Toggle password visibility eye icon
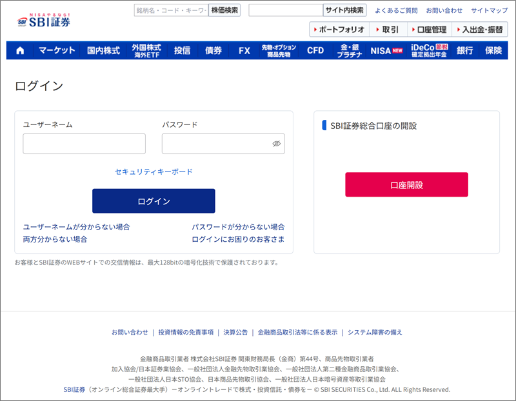 click(277, 143)
